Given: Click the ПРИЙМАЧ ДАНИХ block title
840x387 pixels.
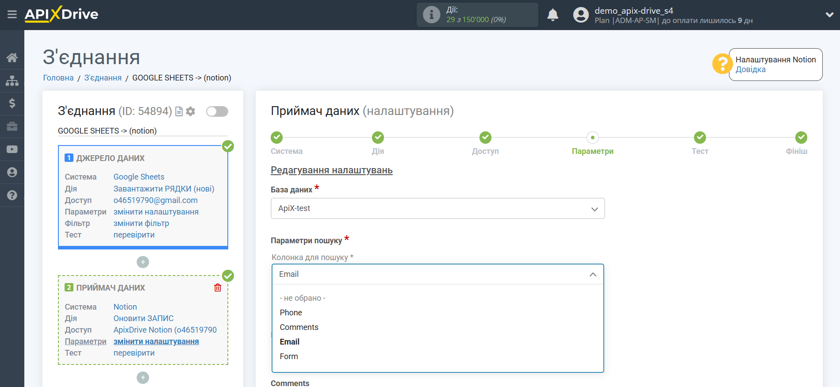Looking at the screenshot, I should [111, 288].
